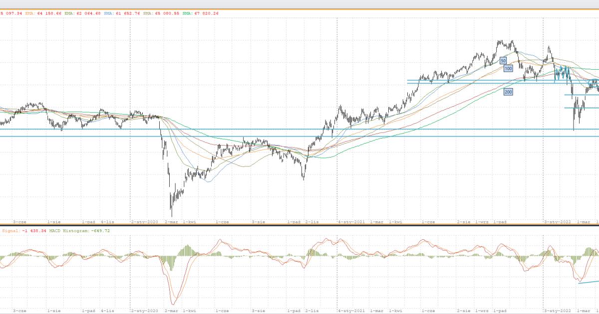Click 1-wrz on the price chart time axis
The height and width of the screenshot is (314, 599).
pos(482,221)
